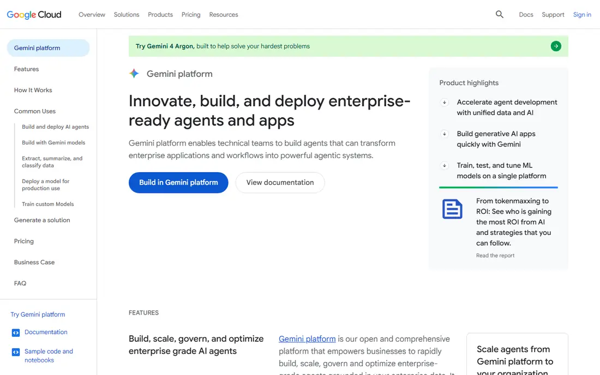Open the search magnifier icon
600x375 pixels.
(x=499, y=15)
